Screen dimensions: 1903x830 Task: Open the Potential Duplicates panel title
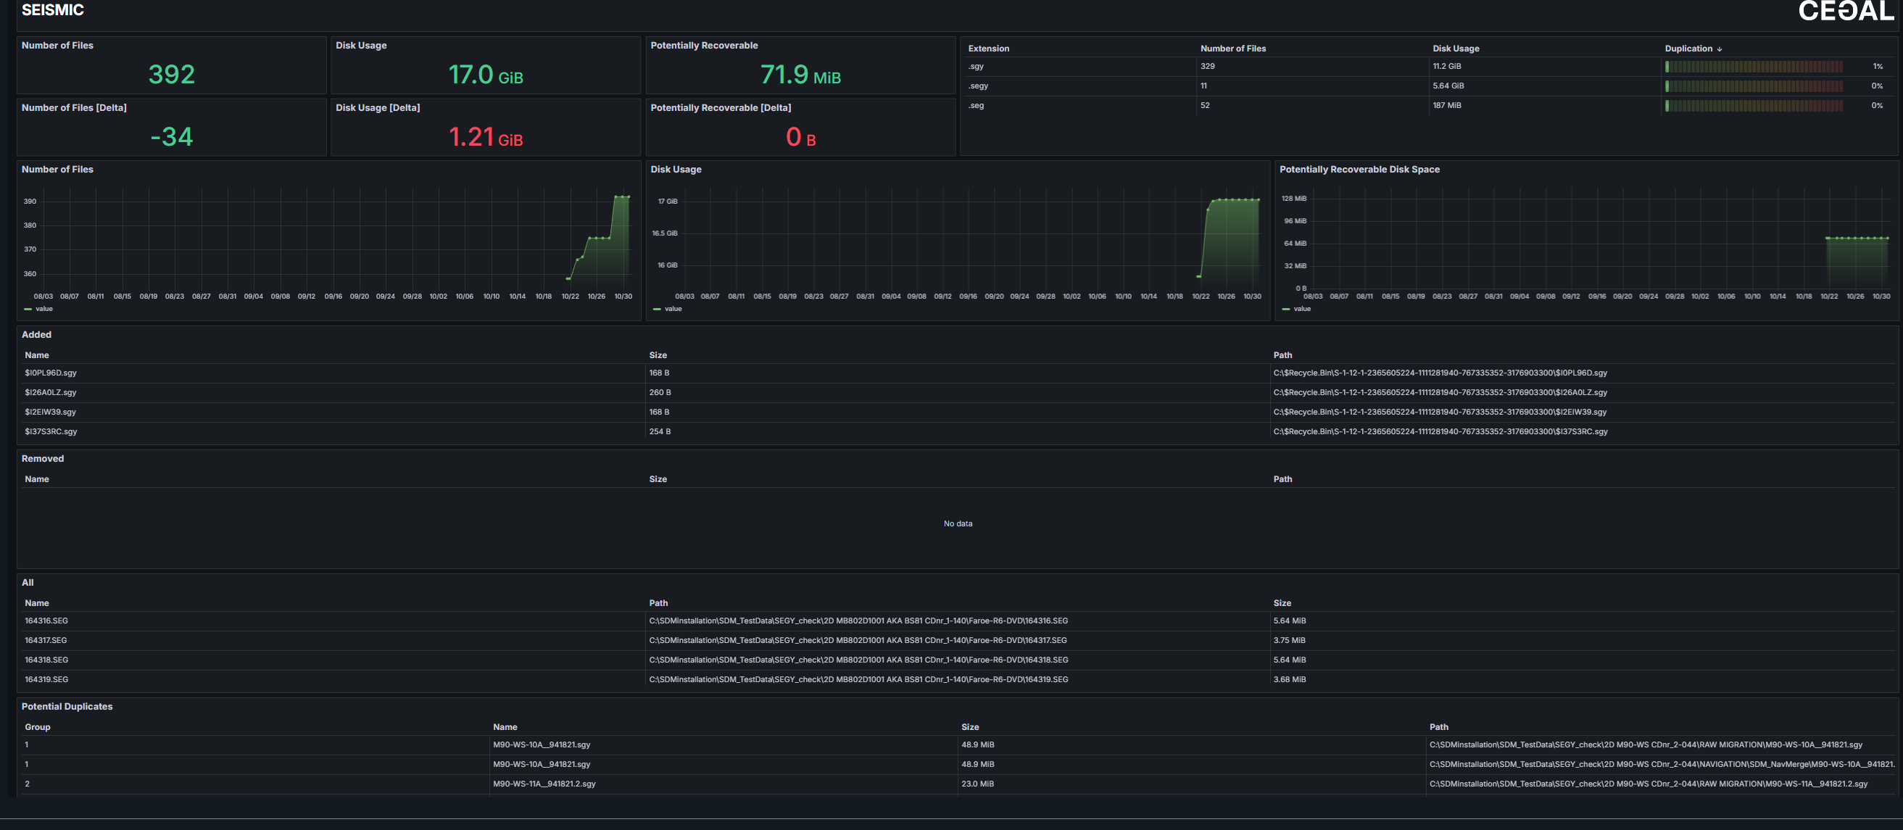(x=67, y=707)
